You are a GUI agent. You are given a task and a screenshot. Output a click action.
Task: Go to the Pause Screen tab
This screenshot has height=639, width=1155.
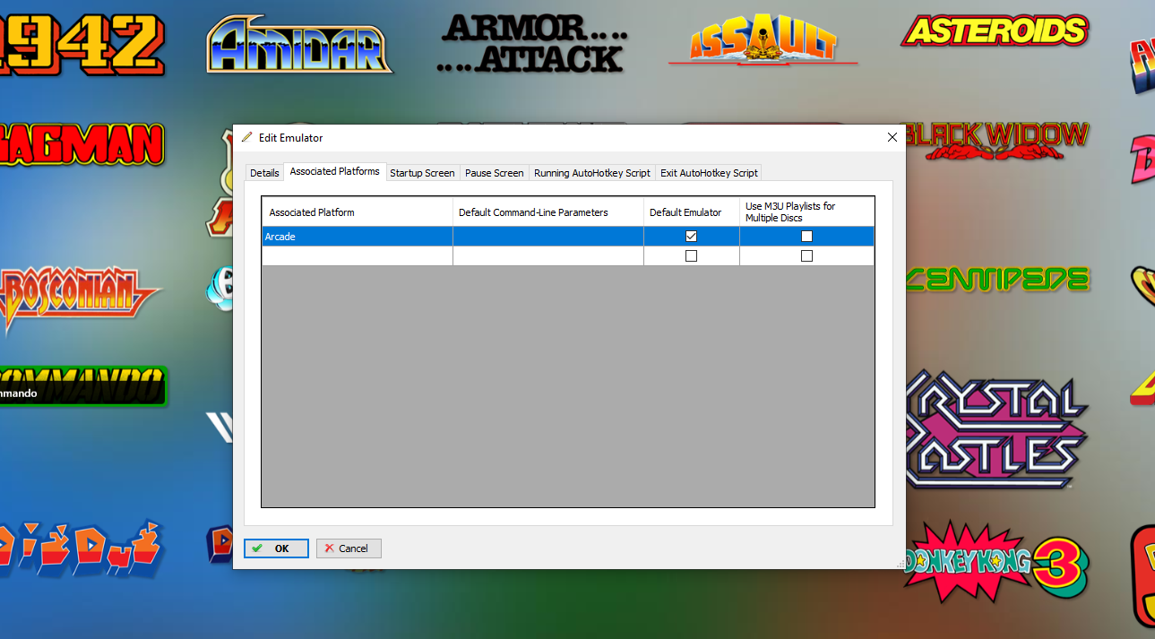[494, 173]
